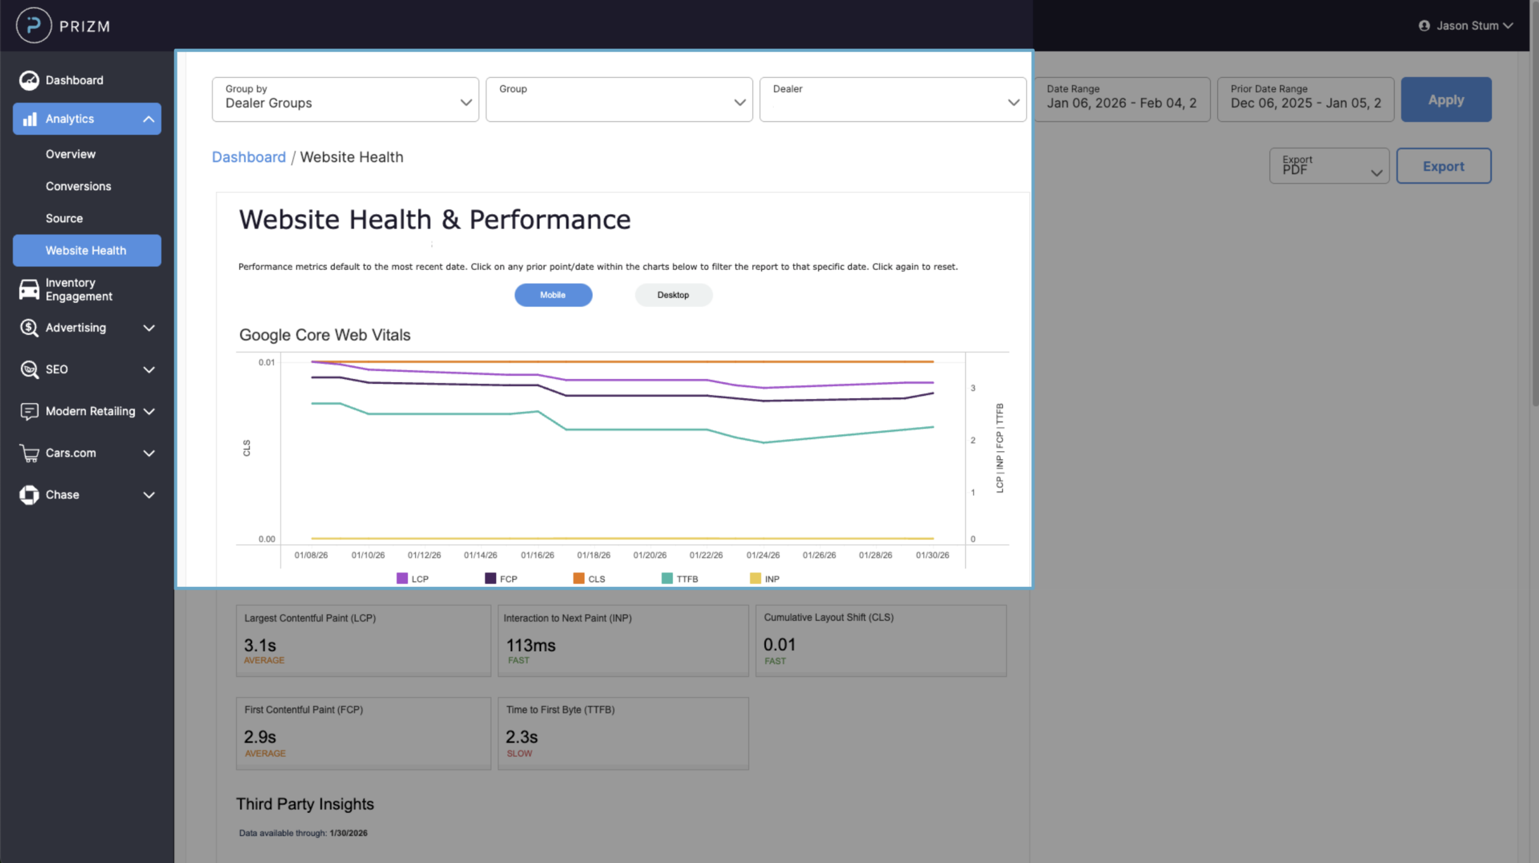Switch to Desktop metrics view
1539x863 pixels.
[x=673, y=295]
